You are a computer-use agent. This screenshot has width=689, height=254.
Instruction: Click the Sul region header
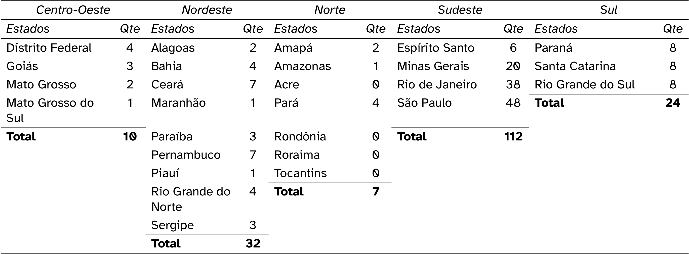coord(609,10)
